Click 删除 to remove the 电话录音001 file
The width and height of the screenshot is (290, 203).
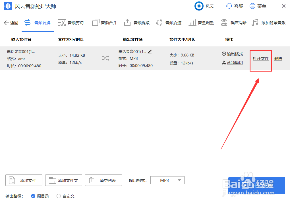coord(278,58)
